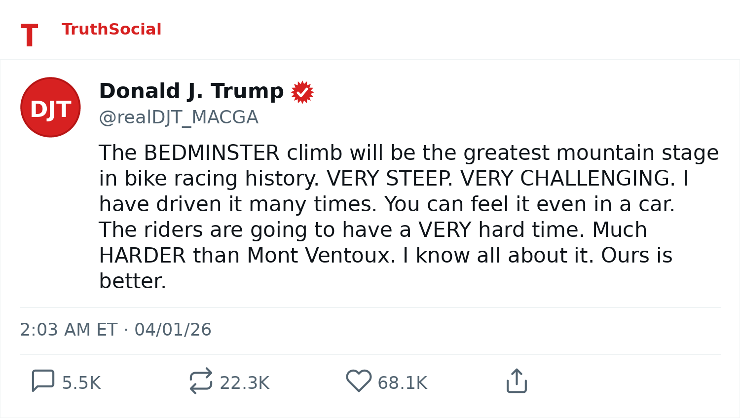This screenshot has height=418, width=740.
Task: Open the DJT profile avatar
Action: click(x=50, y=107)
